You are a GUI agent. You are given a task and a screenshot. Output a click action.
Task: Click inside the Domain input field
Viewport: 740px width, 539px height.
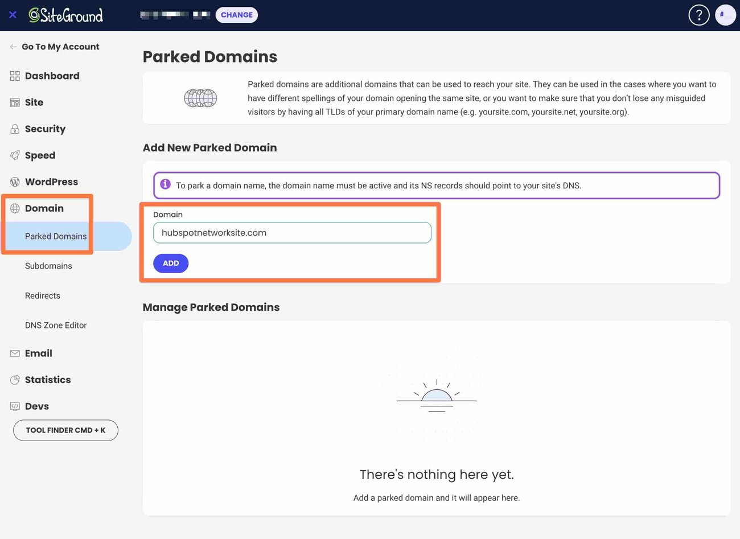[292, 232]
